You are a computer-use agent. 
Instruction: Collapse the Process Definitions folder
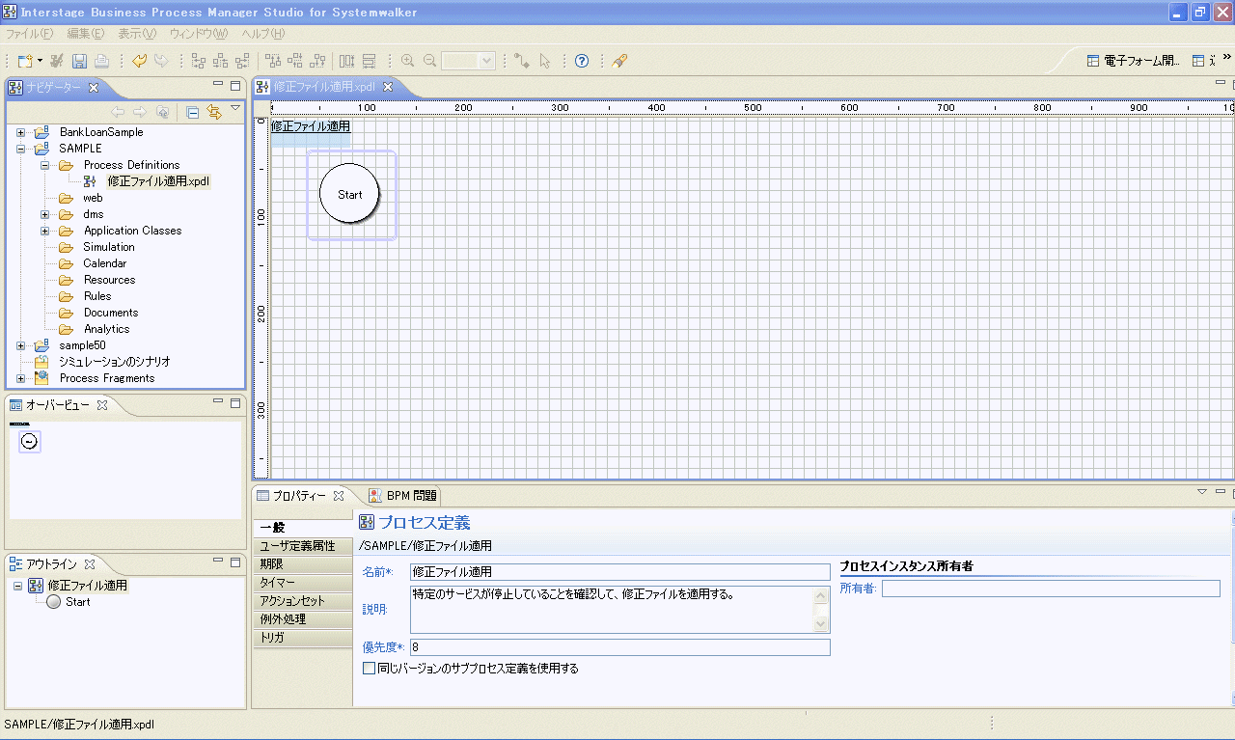44,165
